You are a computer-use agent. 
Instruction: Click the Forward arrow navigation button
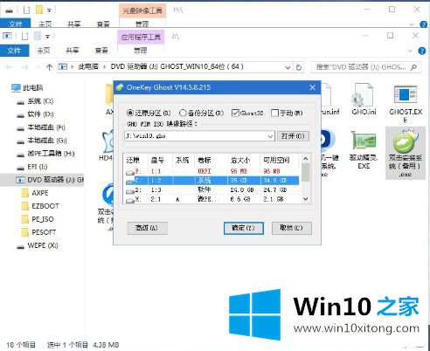(x=25, y=67)
